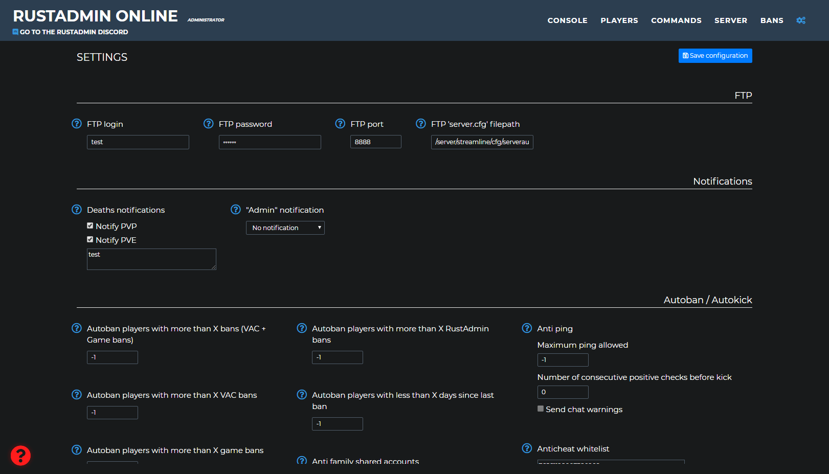The width and height of the screenshot is (829, 474).
Task: Toggle the Notify PVP checkbox
Action: pyautogui.click(x=90, y=225)
